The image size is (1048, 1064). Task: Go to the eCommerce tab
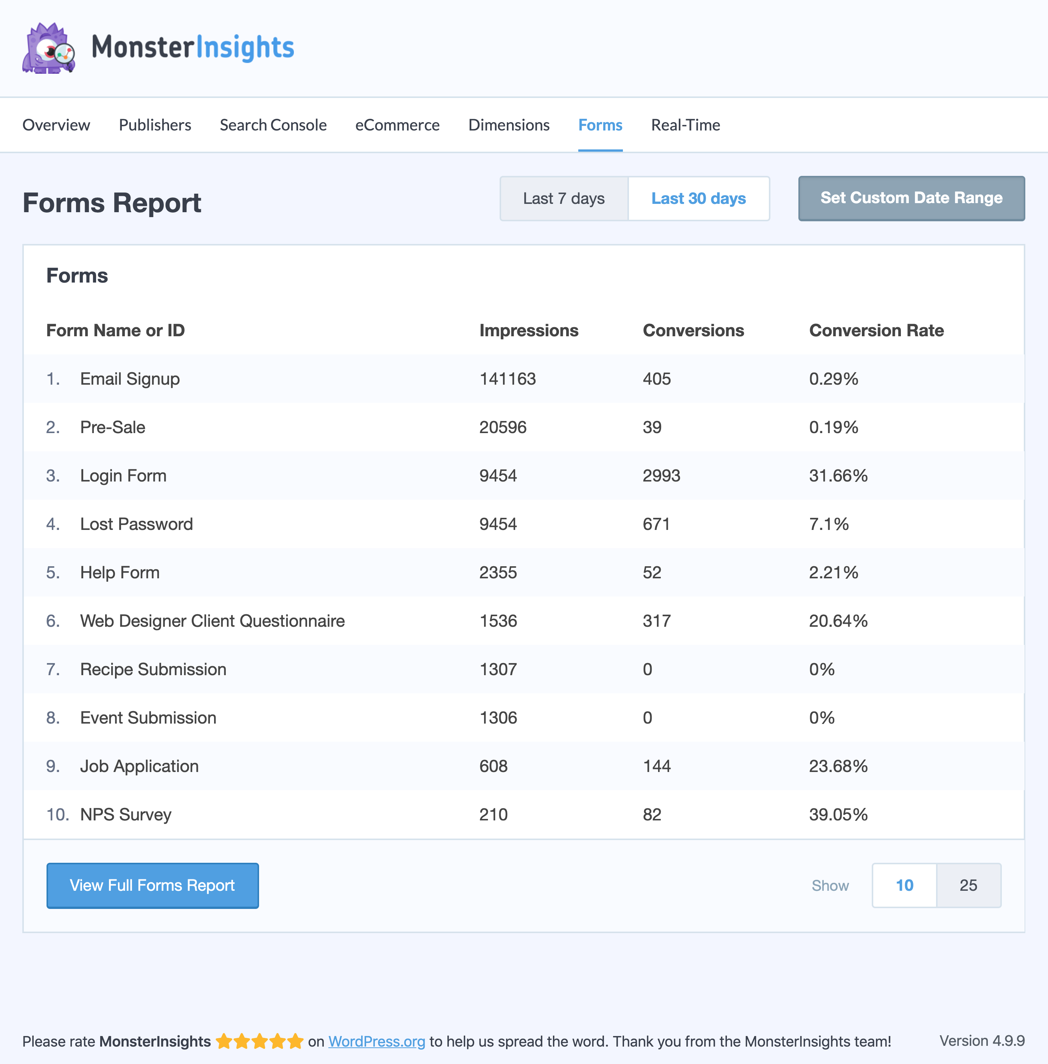coord(397,125)
